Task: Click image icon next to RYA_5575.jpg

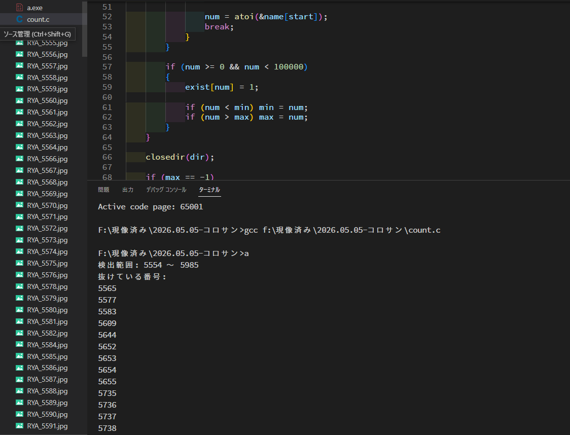Action: tap(20, 263)
